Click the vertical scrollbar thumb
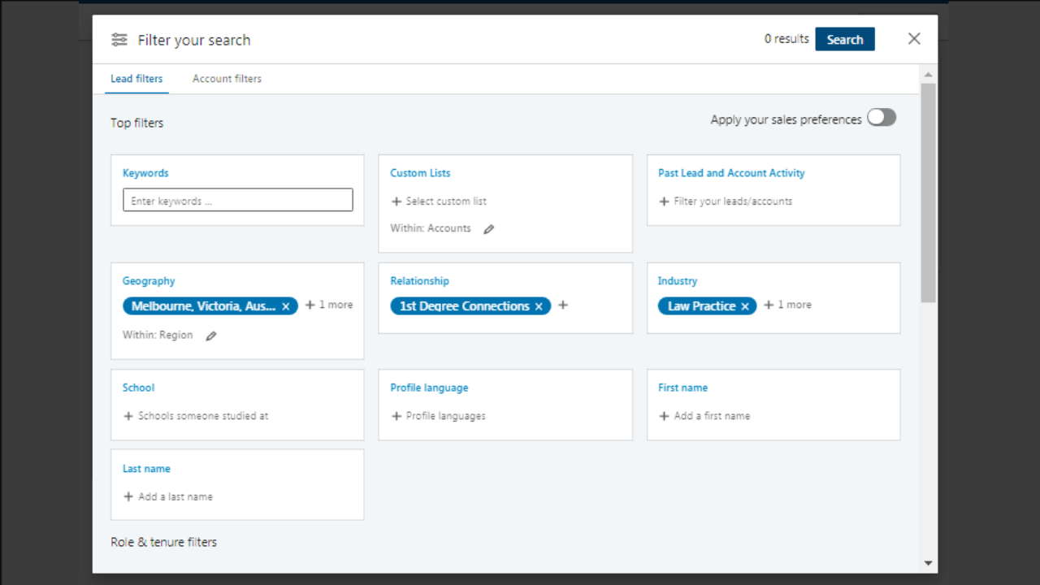This screenshot has width=1040, height=585. 928,193
